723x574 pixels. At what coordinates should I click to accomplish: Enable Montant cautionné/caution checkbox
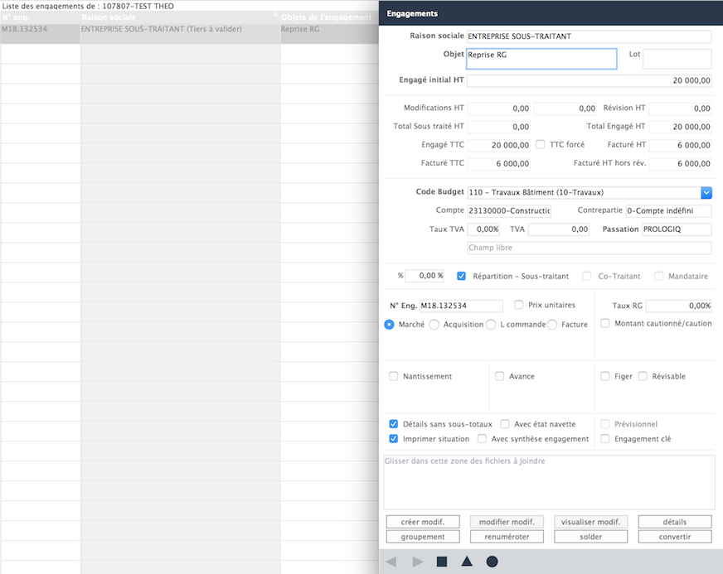point(605,323)
